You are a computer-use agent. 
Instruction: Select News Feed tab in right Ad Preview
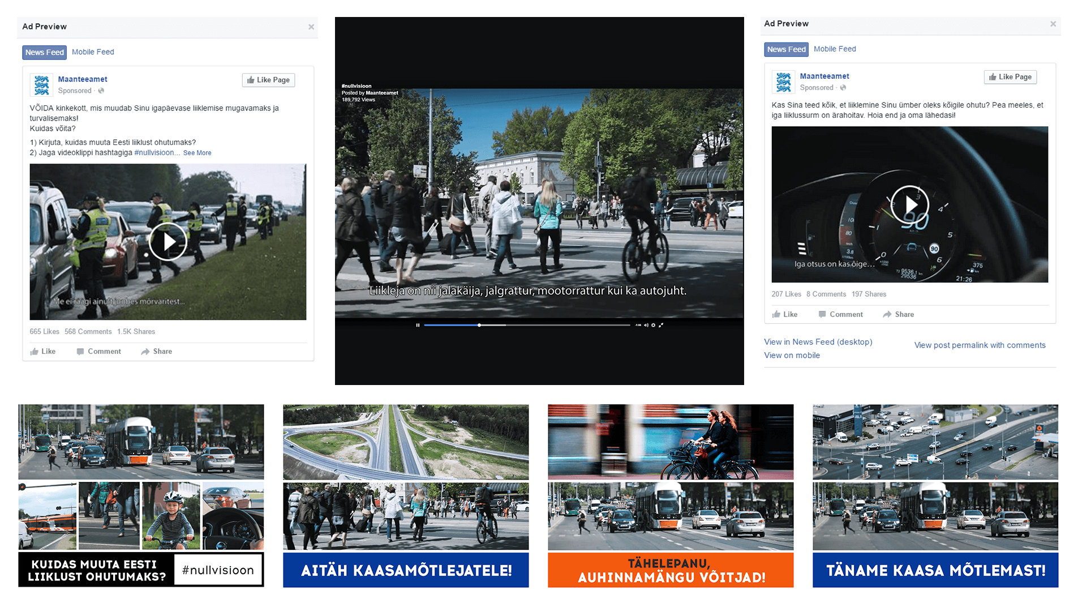(786, 49)
